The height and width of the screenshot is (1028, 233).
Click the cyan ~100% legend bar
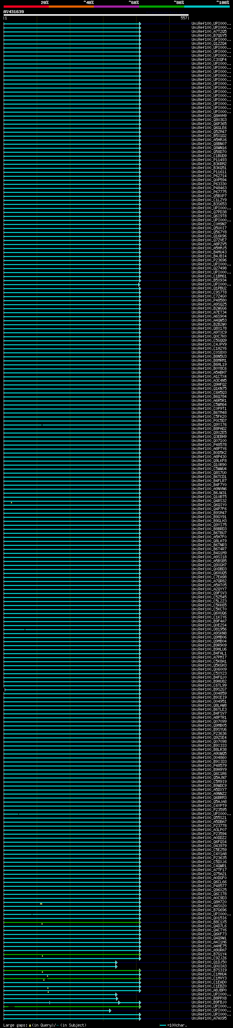pos(207,7)
